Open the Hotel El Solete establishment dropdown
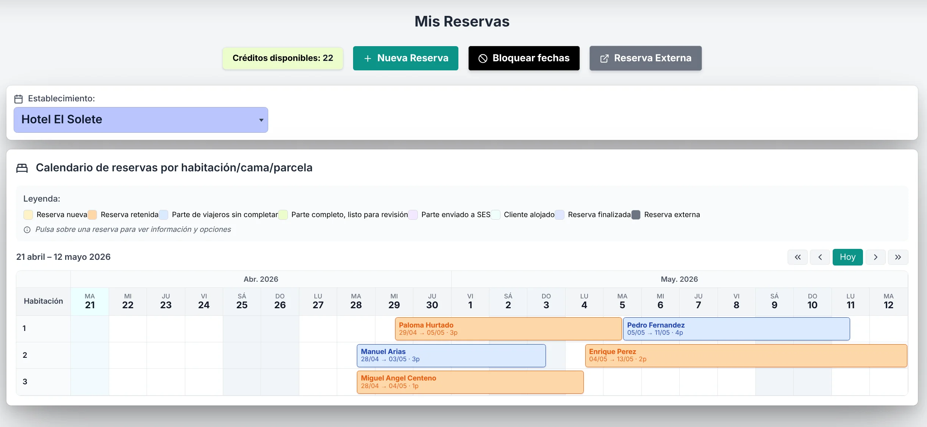Image resolution: width=927 pixels, height=427 pixels. (x=141, y=120)
